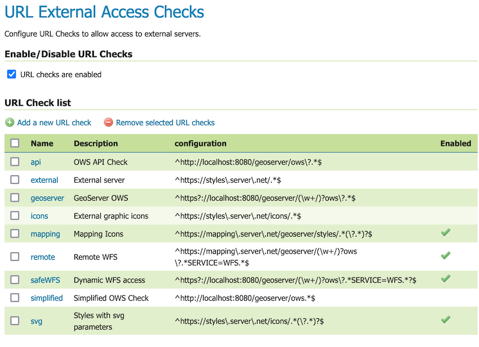Click Remove selected URL checks link

165,123
